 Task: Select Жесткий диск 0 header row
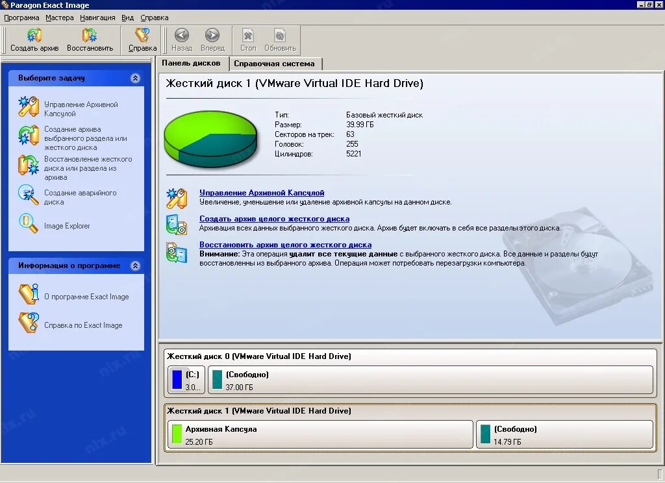(x=259, y=356)
